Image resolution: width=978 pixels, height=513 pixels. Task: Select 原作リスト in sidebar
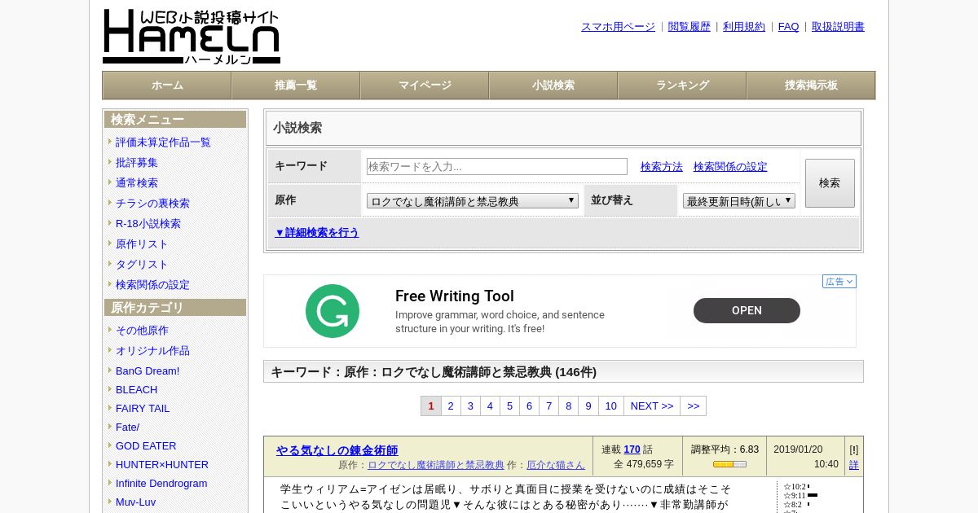(x=142, y=243)
